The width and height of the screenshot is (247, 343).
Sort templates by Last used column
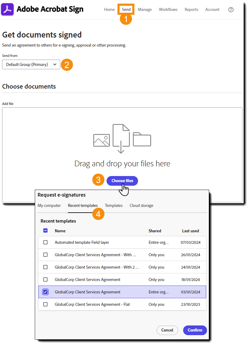pyautogui.click(x=190, y=231)
